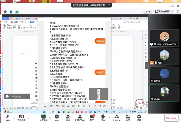Click the lower 进店逛逛 orange button
This screenshot has width=181, height=123.
click(x=100, y=72)
